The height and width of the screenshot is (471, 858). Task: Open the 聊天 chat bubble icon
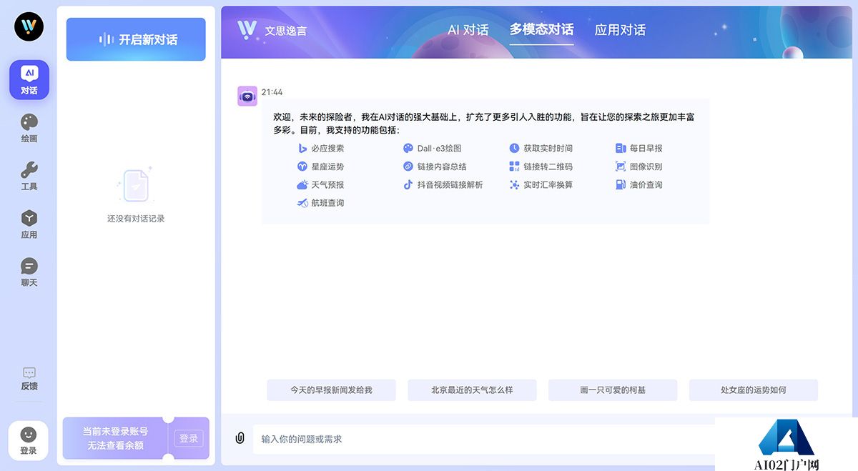click(29, 266)
